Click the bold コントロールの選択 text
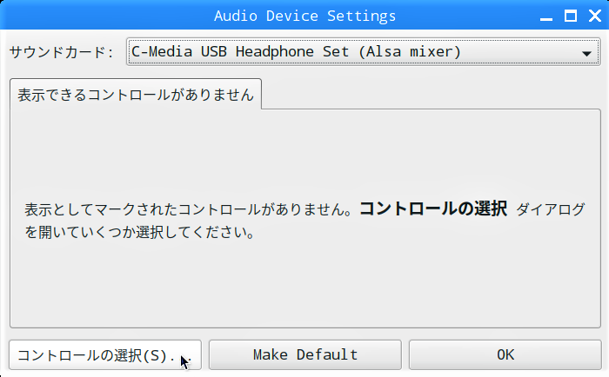Screen dimensions: 609x377 [x=432, y=209]
